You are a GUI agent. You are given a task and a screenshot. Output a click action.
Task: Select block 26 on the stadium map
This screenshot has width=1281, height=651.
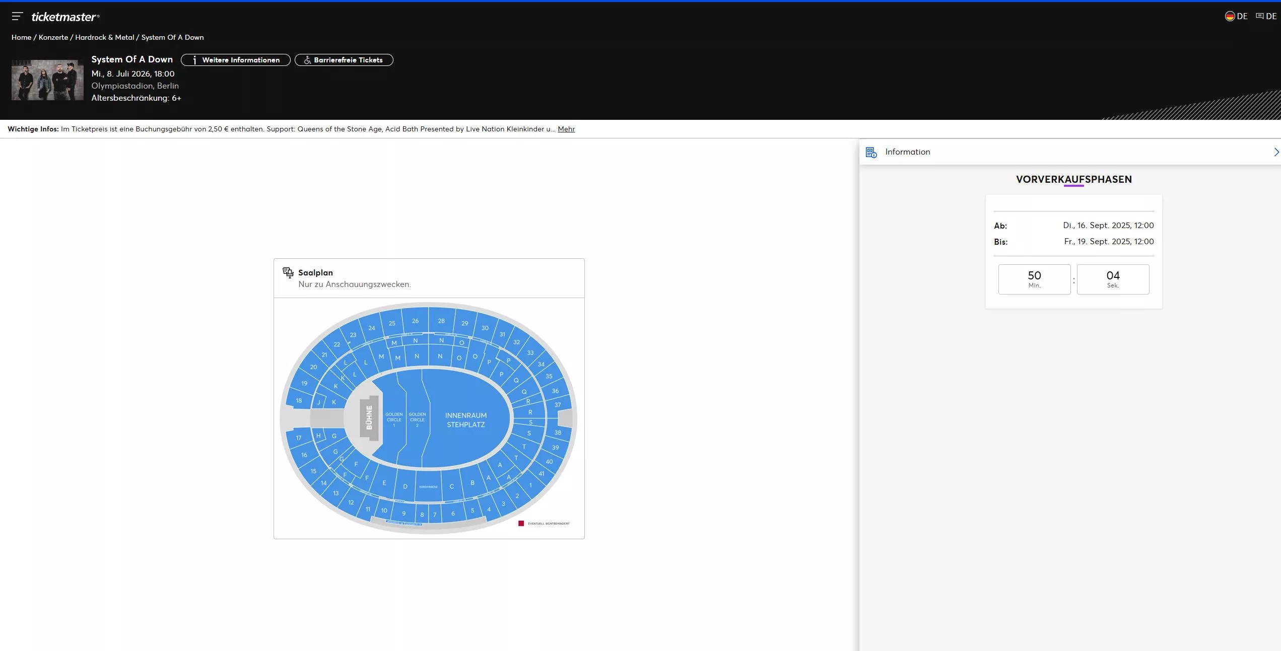click(415, 321)
